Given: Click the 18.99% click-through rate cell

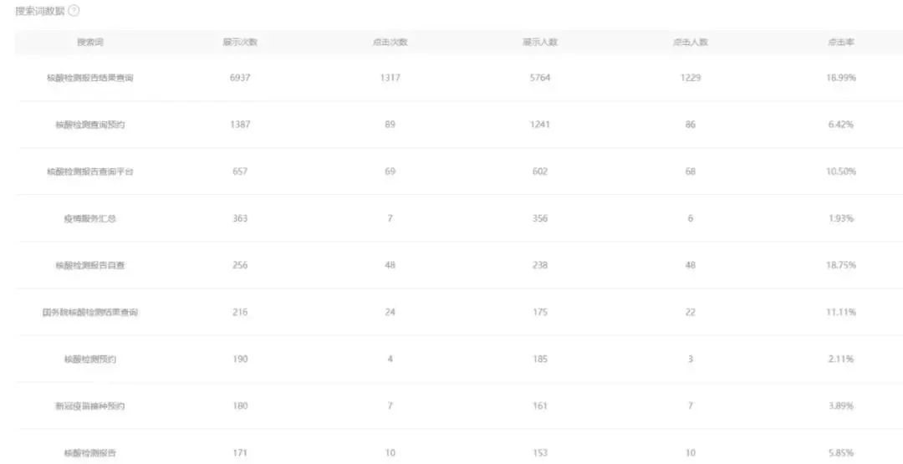Looking at the screenshot, I should pos(840,78).
